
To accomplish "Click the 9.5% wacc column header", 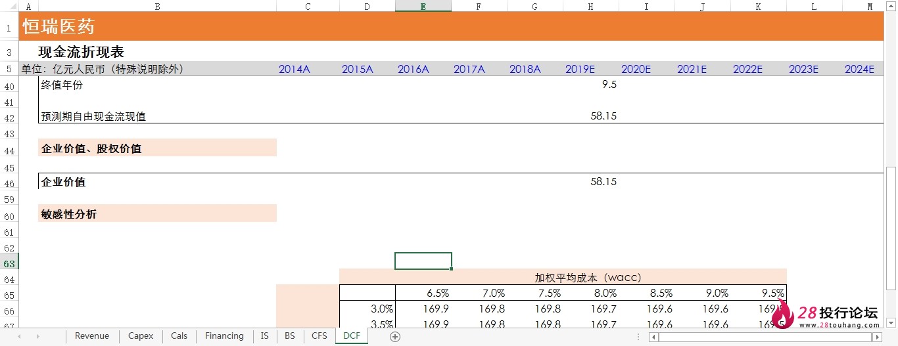I will pos(772,293).
